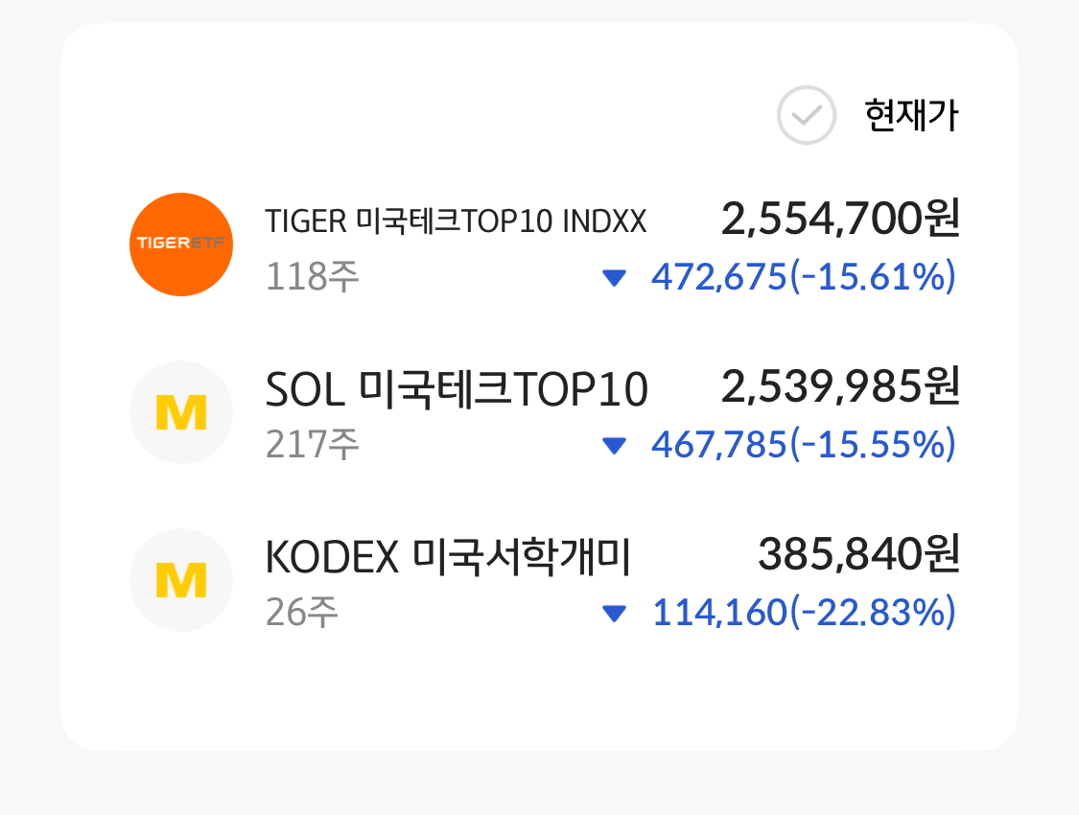The image size is (1079, 815).
Task: Click the 472,675(-15.61%) loss figure
Action: click(804, 277)
